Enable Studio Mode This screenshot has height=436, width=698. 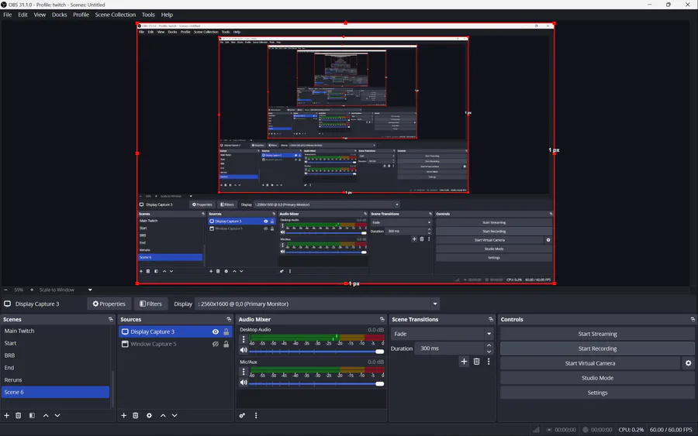click(x=597, y=378)
